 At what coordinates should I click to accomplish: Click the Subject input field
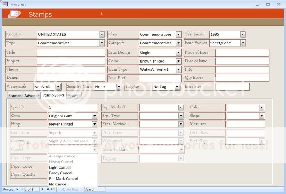(x=71, y=61)
